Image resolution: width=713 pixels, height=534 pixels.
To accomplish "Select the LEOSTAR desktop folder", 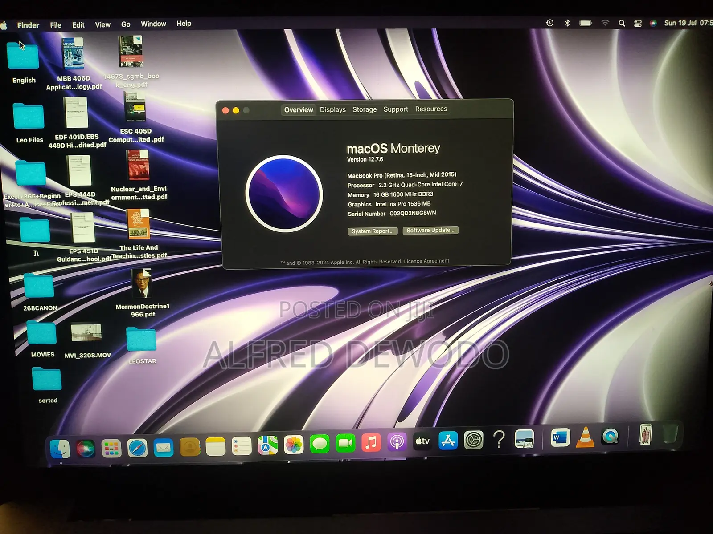I will click(142, 346).
